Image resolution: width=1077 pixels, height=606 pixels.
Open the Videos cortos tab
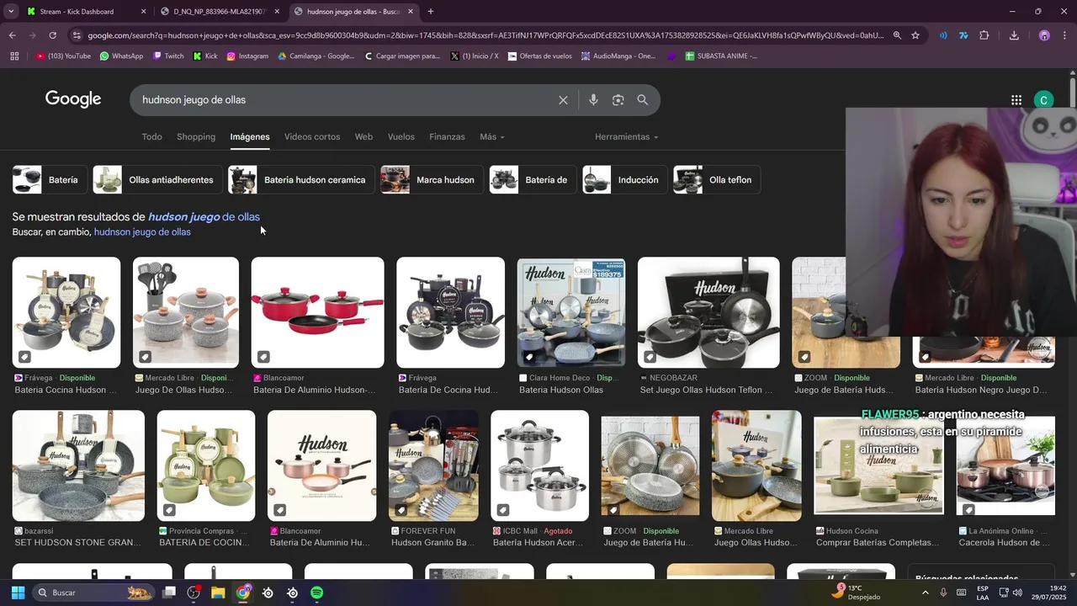point(312,136)
